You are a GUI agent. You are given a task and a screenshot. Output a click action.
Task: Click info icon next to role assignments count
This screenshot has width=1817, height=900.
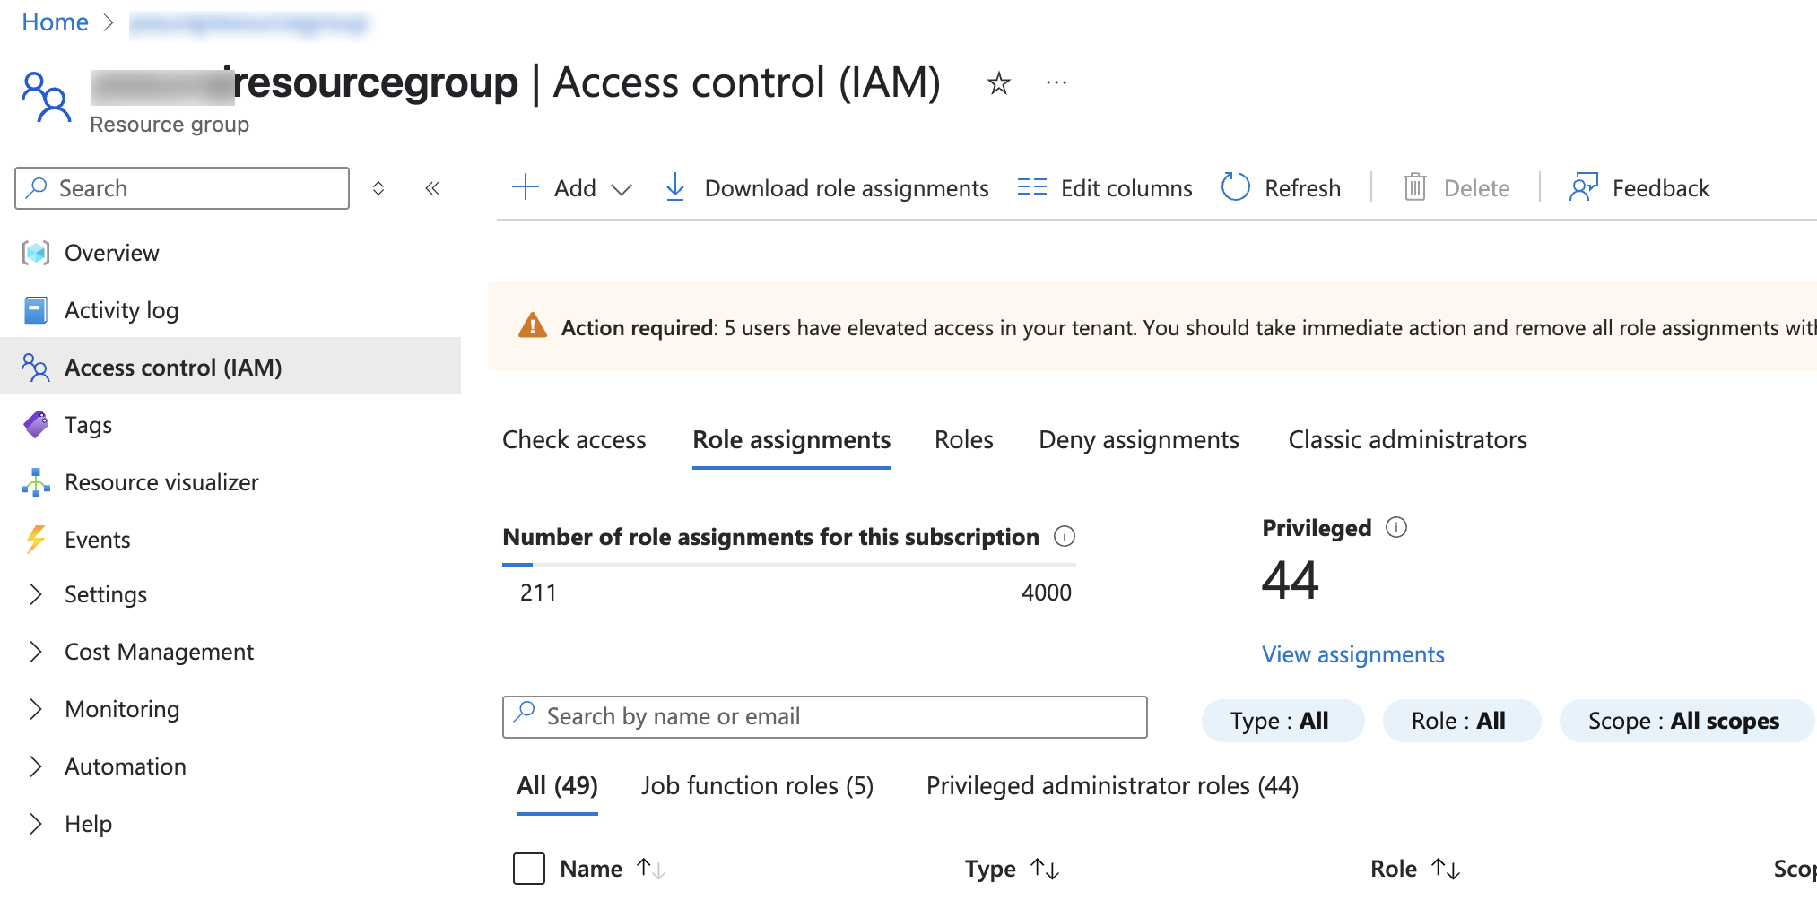point(1065,536)
